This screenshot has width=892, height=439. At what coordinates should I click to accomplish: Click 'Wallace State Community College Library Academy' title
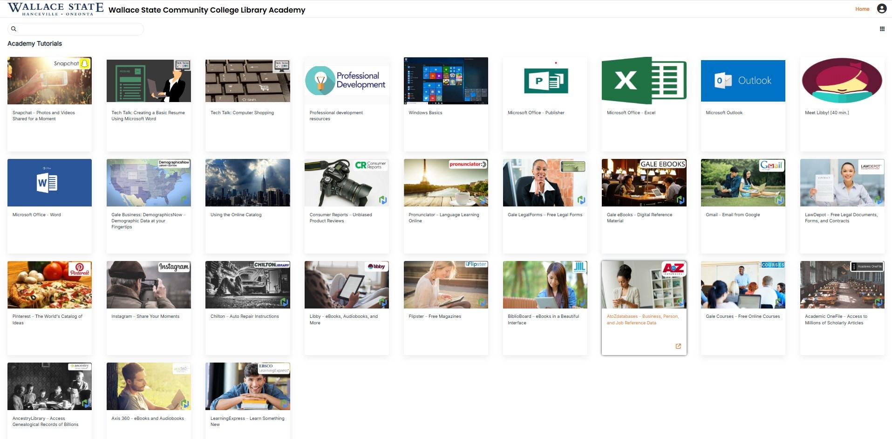(207, 10)
